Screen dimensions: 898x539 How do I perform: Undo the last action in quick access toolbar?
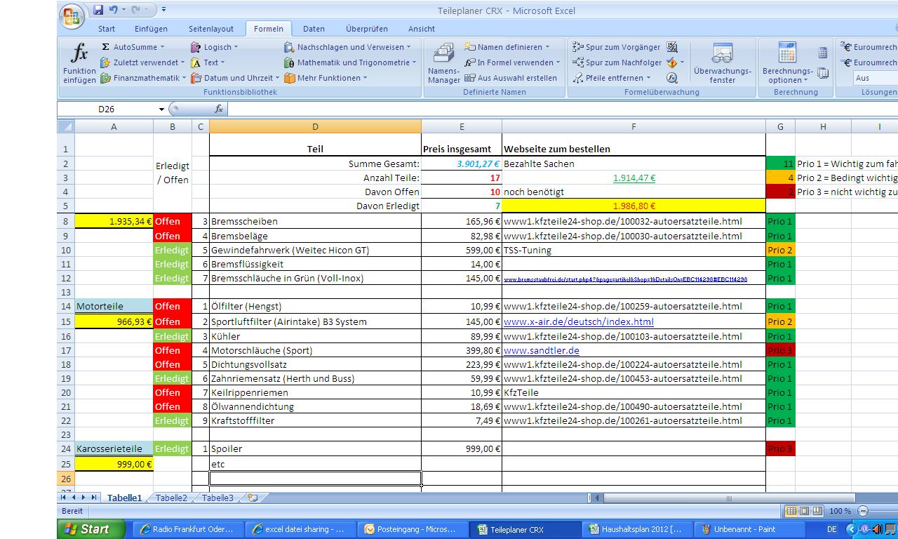[113, 10]
